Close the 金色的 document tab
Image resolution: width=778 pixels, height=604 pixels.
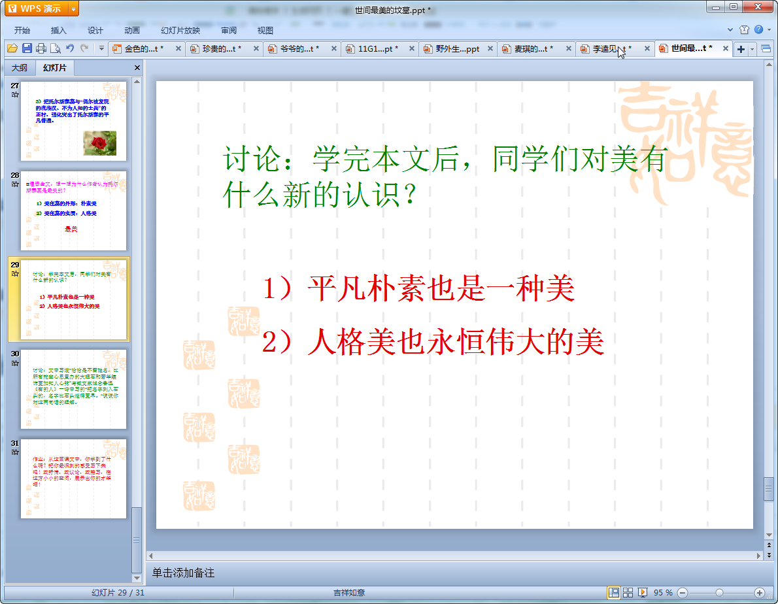pyautogui.click(x=178, y=49)
